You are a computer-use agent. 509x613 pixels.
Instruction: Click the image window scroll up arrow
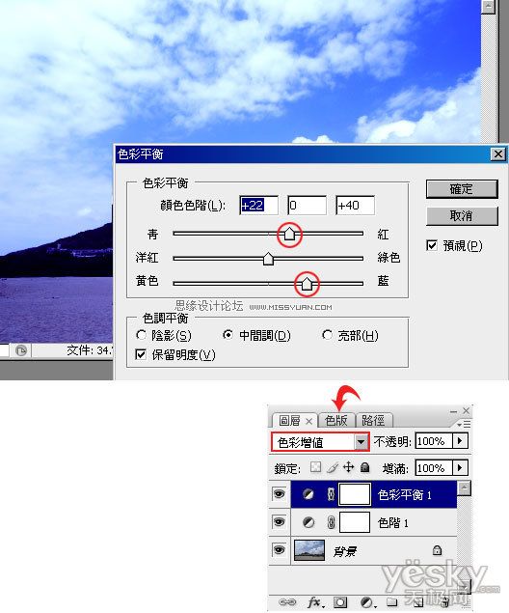click(x=488, y=6)
